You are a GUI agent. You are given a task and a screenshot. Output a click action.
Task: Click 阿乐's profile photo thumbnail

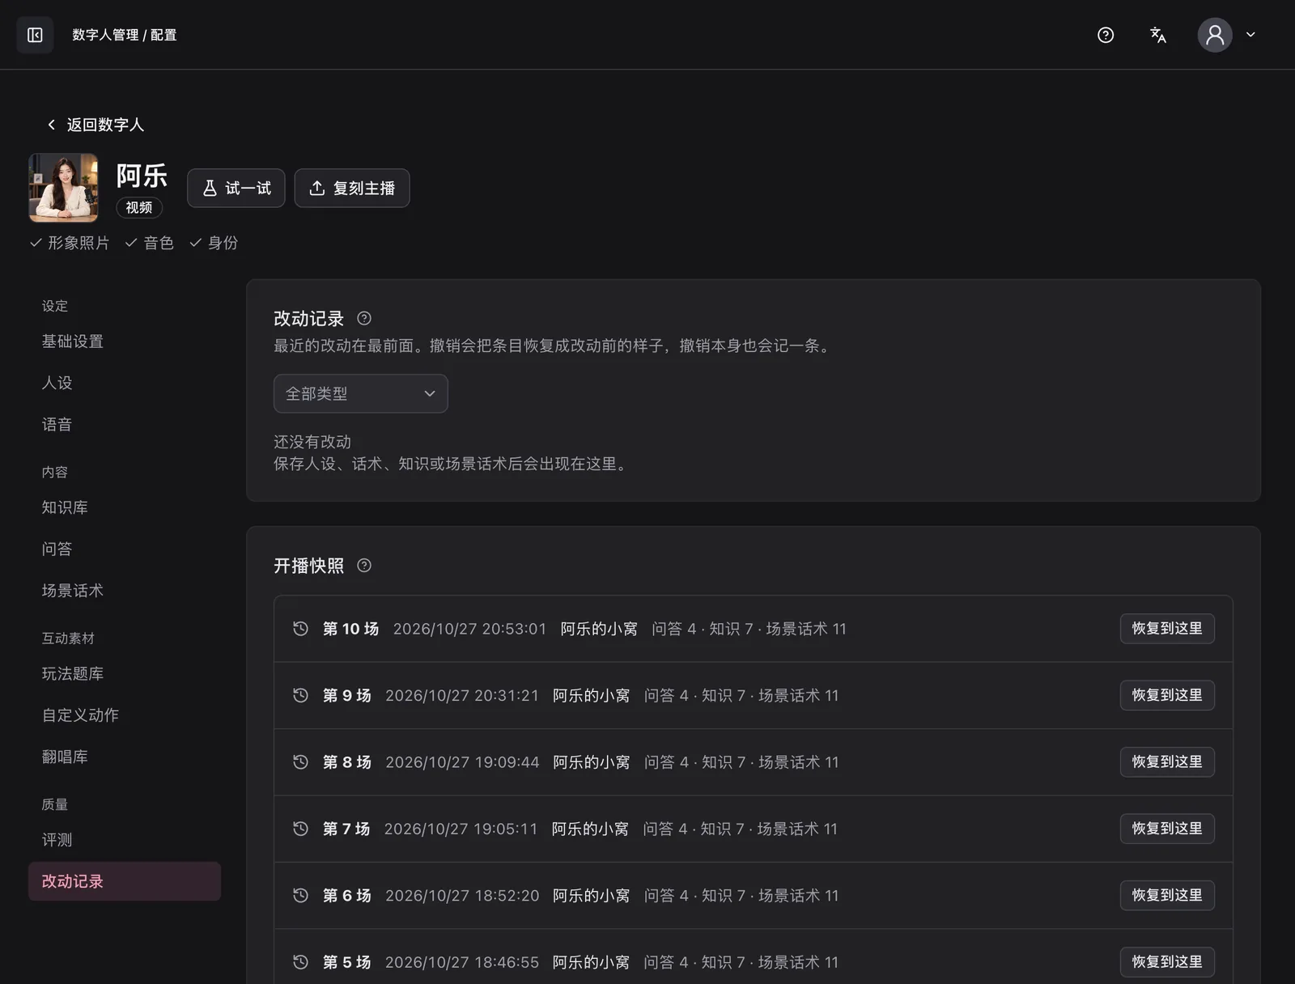click(x=63, y=188)
